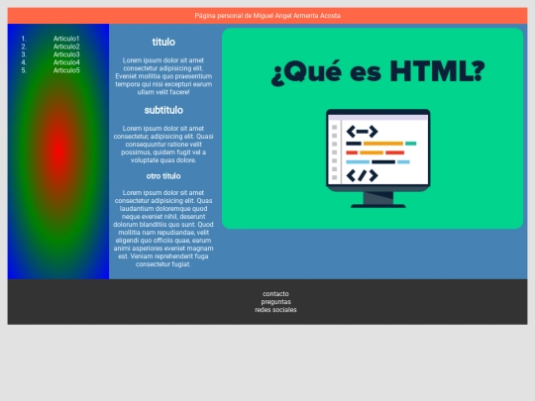The image size is (535, 401).
Task: Click 'preguntas' in the footer
Action: (275, 302)
